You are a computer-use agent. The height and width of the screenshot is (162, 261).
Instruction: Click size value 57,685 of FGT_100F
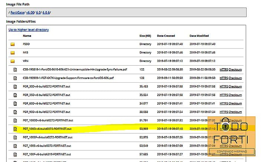[143, 154]
